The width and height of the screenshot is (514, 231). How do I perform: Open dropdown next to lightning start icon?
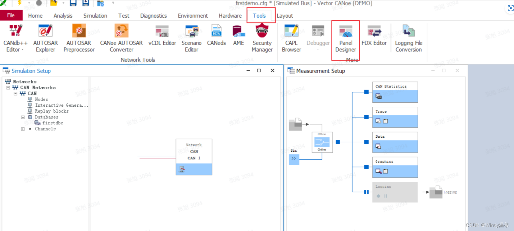click(29, 3)
